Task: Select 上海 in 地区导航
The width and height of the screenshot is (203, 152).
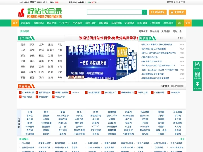Action: [41, 44]
